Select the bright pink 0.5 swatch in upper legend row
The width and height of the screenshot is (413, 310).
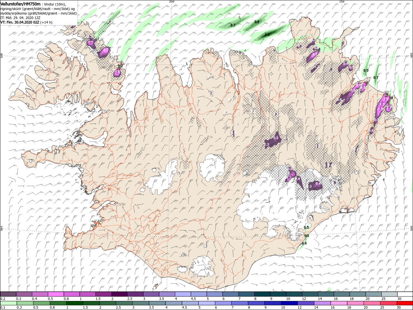56,294
